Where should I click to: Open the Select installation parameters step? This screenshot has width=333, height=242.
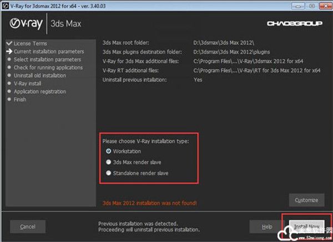click(x=47, y=59)
